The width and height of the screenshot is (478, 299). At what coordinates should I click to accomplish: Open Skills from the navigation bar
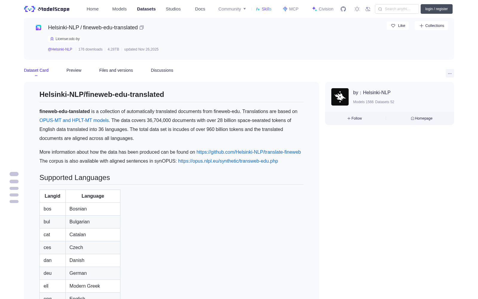263,9
